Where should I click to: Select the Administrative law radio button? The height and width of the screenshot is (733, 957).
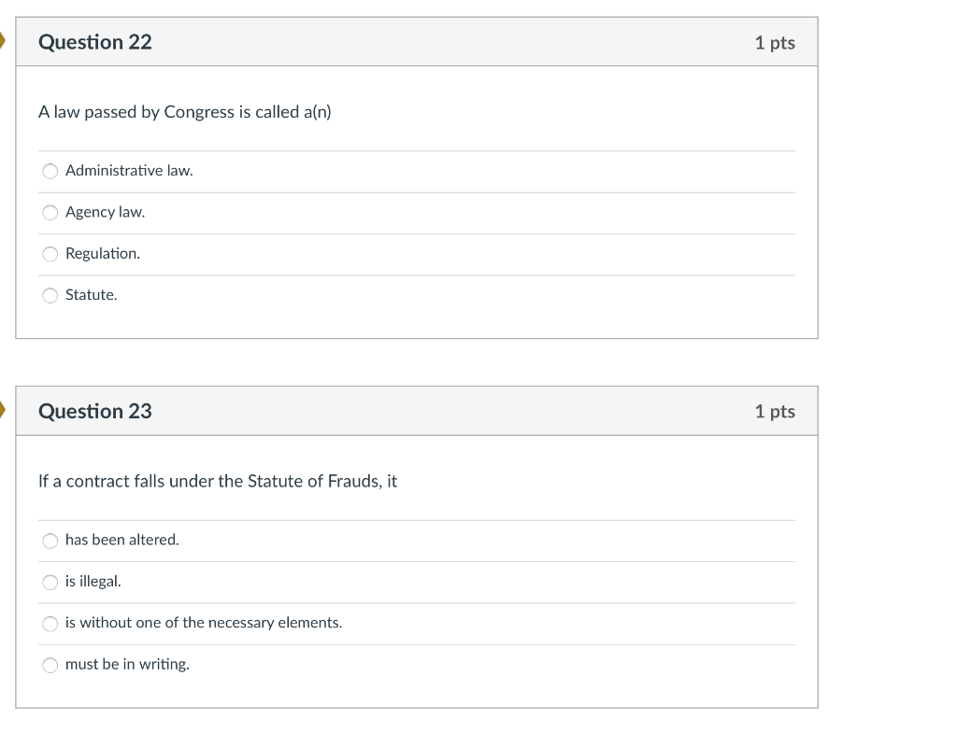point(50,172)
